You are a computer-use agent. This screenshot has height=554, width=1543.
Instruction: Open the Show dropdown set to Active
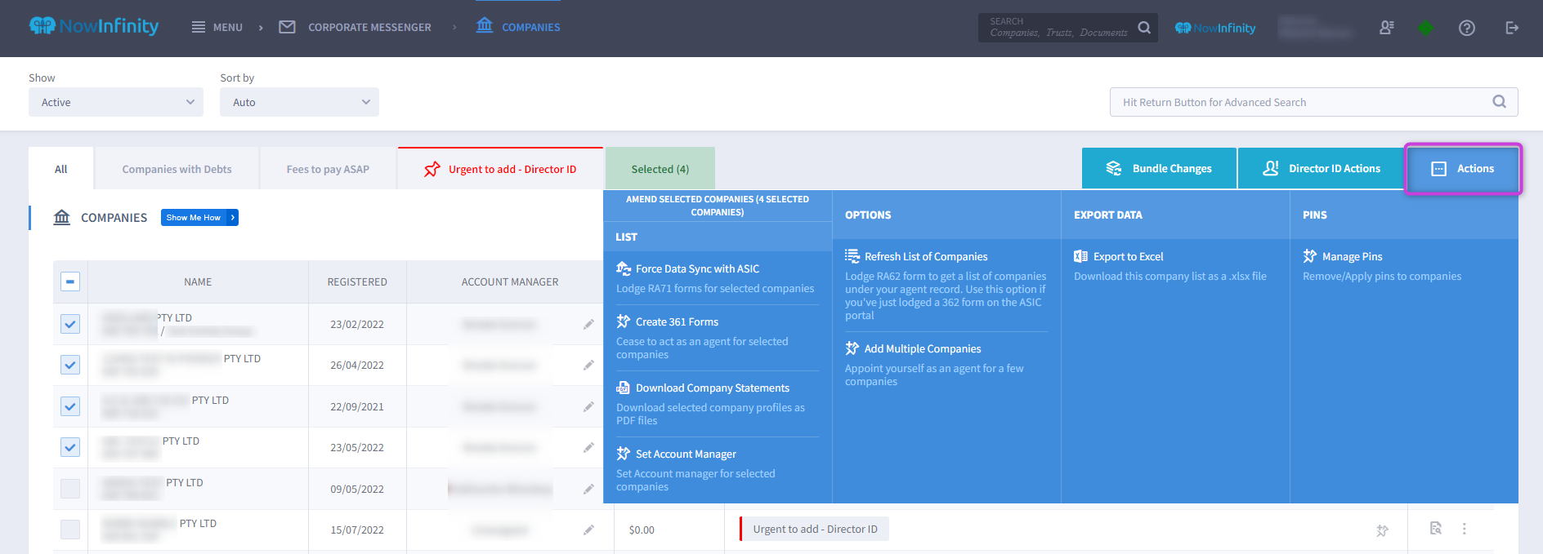click(116, 102)
